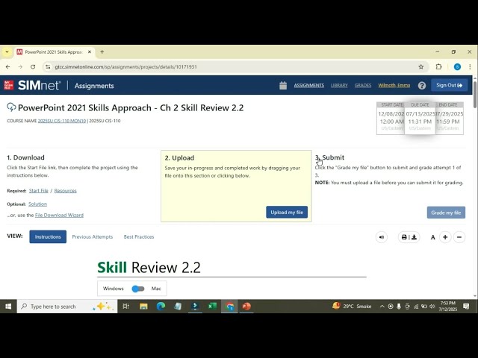
Task: Open the taskbar clock showing 7:53 PM
Action: point(448,307)
